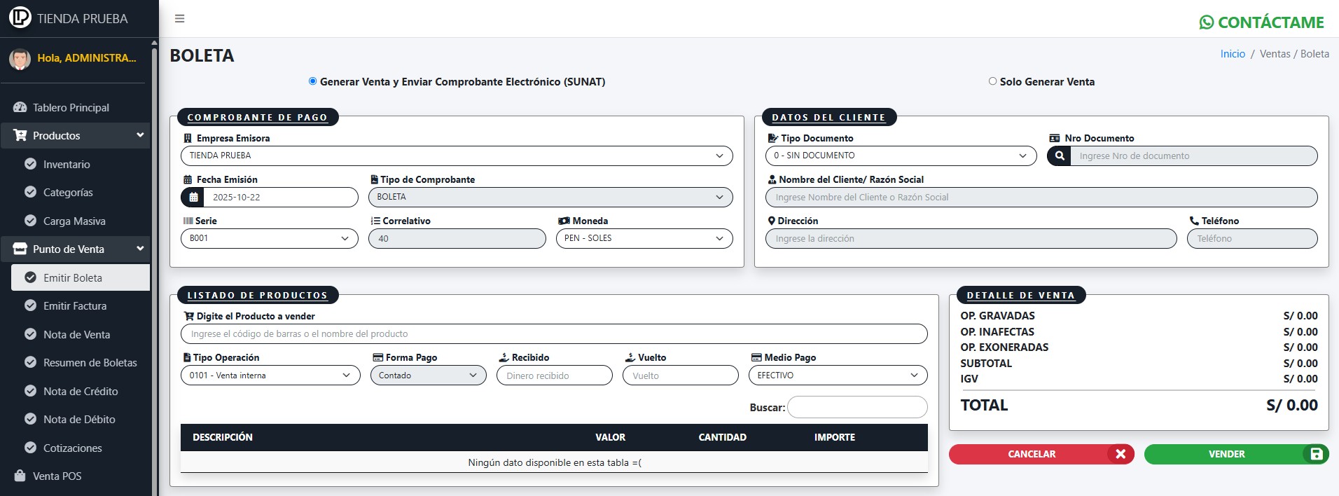Open Emitir Factura in the sidebar
Image resolution: width=1339 pixels, height=496 pixels.
coord(75,306)
